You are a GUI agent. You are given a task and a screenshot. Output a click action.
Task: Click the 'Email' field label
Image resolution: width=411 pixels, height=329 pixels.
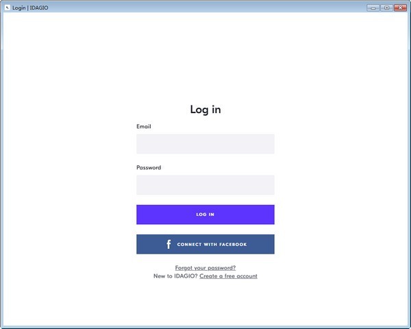point(144,126)
